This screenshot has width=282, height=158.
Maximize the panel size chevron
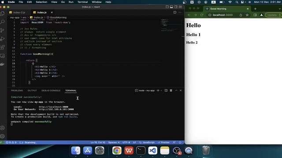pos(176,90)
